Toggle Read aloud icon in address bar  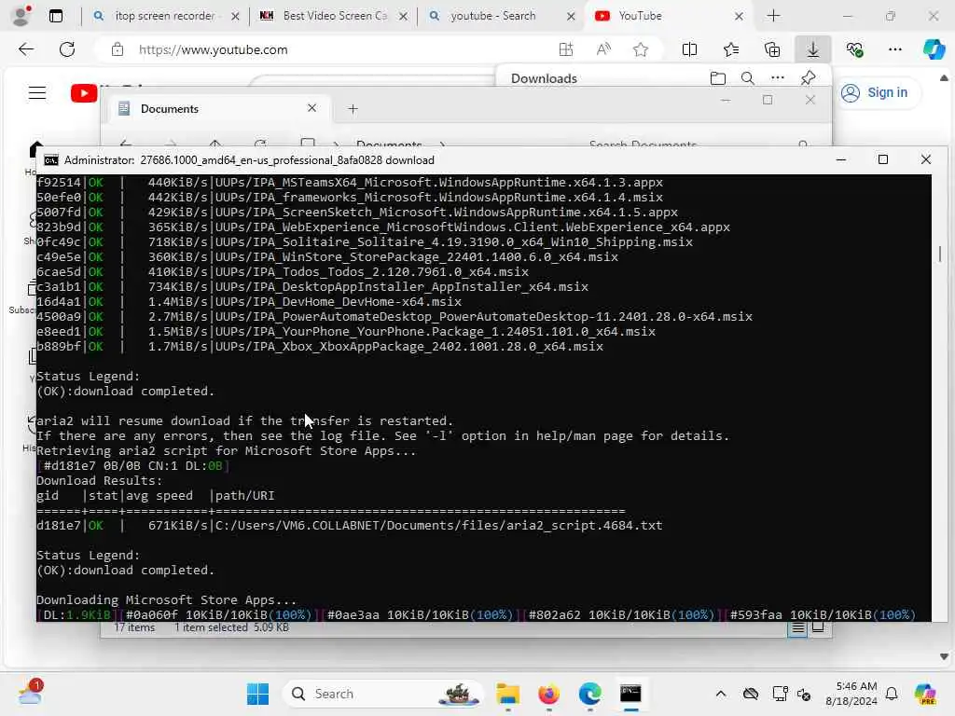(603, 49)
